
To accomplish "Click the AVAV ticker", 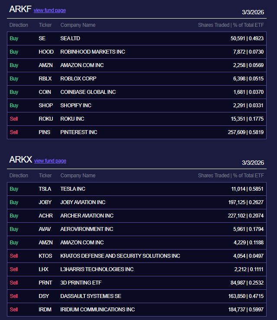I will [x=45, y=229].
